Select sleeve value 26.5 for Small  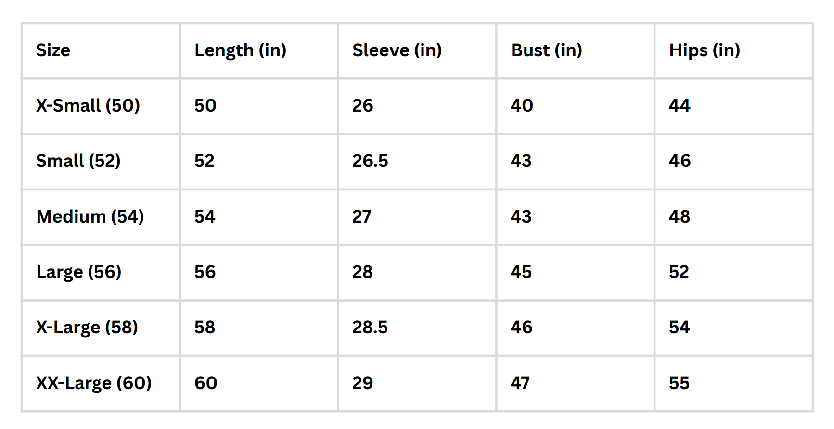370,161
